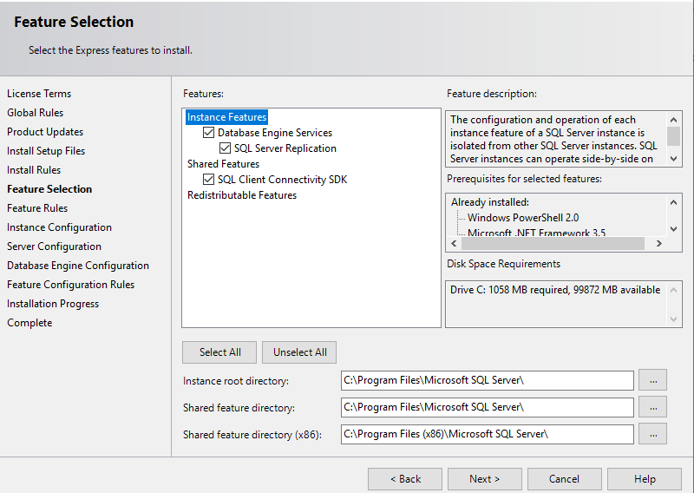Click the Installation Progress step
The height and width of the screenshot is (493, 694).
[x=53, y=304]
